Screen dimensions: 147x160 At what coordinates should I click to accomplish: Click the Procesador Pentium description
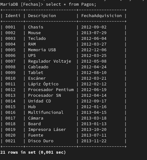[x=51, y=90]
